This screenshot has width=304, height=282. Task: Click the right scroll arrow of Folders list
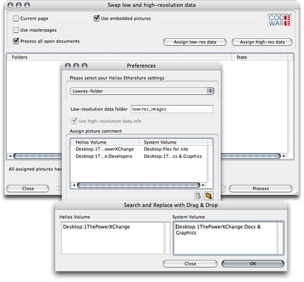coord(284,156)
